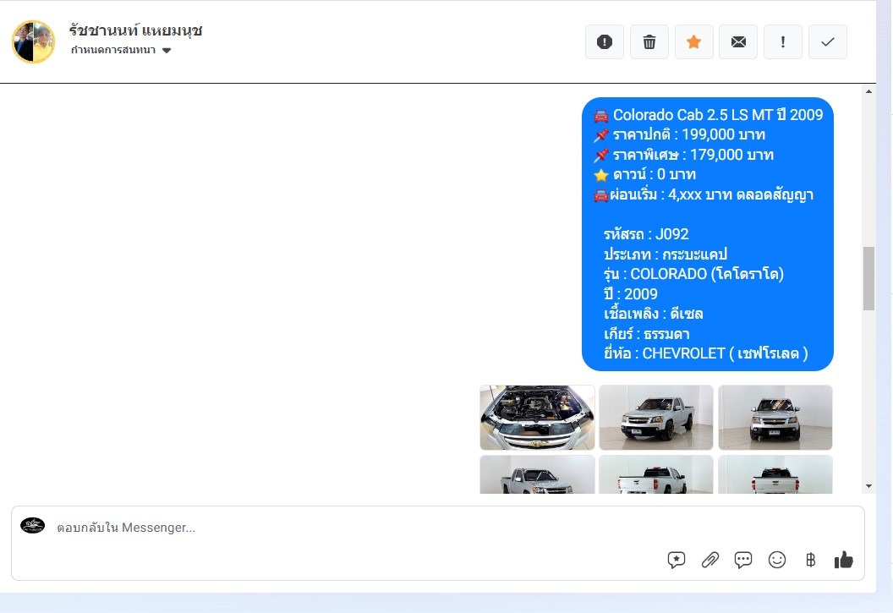This screenshot has height=613, width=893.
Task: Toggle the orange star follow-up marker
Action: pyautogui.click(x=693, y=41)
